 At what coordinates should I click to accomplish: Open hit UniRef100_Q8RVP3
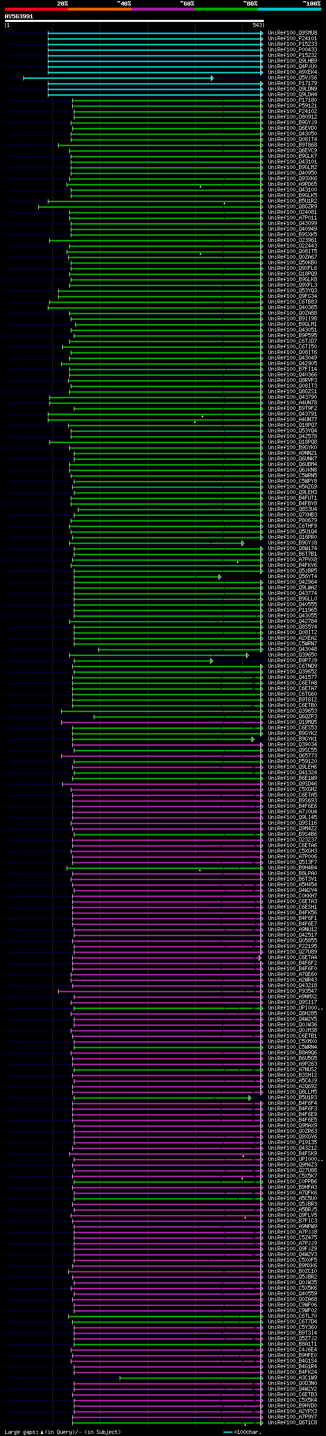click(292, 380)
